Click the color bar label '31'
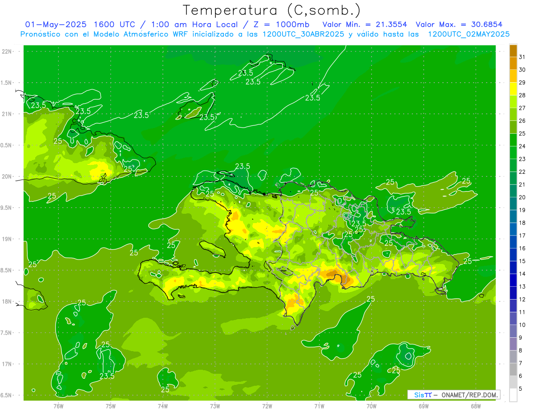The image size is (534, 412). (x=522, y=57)
